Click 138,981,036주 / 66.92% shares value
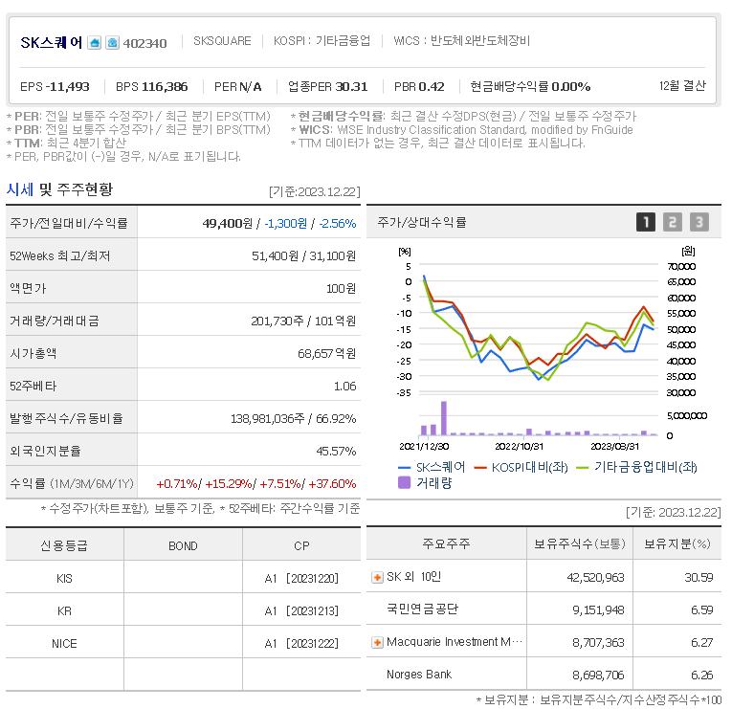732x709 pixels. click(x=293, y=419)
